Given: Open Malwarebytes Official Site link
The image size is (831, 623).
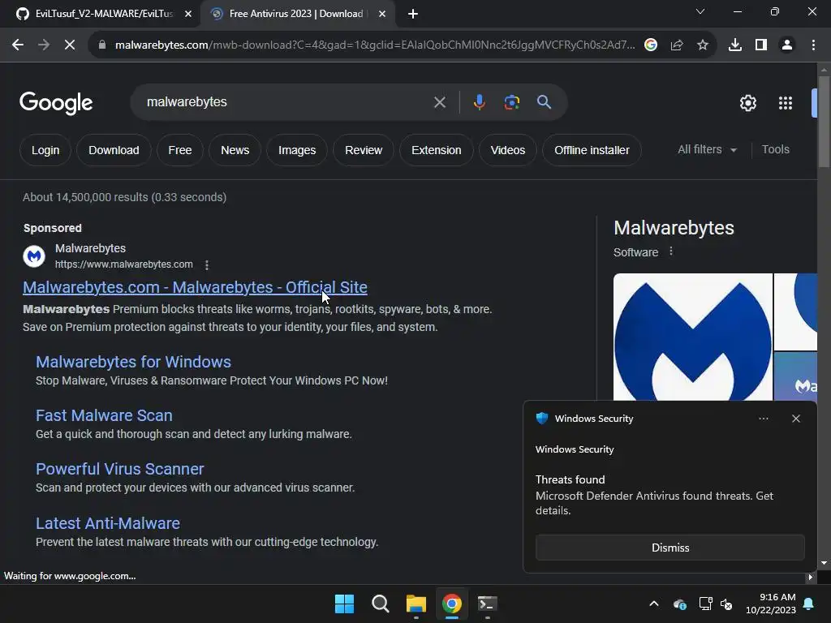Looking at the screenshot, I should [x=195, y=287].
